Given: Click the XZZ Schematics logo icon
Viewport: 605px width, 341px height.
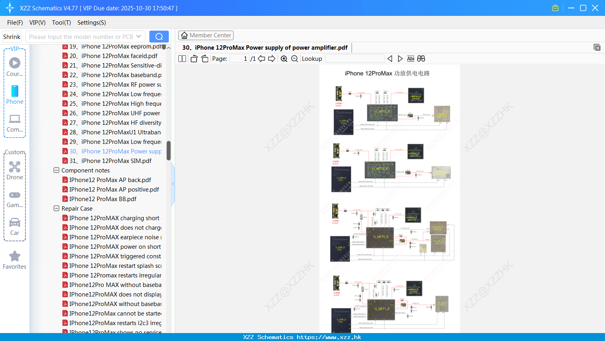Looking at the screenshot, I should tap(10, 8).
